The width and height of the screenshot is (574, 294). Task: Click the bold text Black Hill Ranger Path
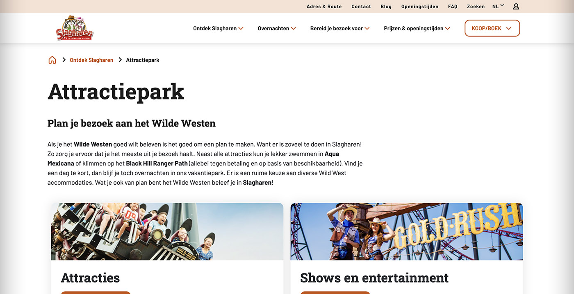click(157, 163)
